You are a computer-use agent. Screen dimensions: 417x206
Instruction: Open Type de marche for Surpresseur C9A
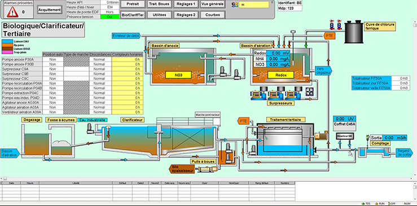coord(76,69)
